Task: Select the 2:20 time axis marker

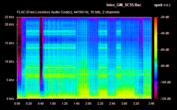Action: [100, 103]
